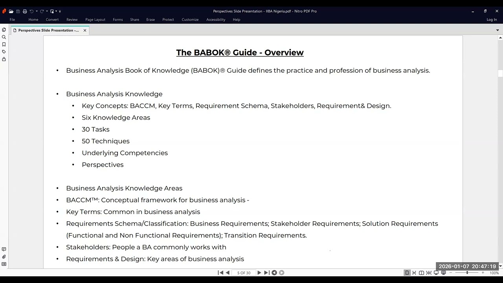Open the Comments panel icon
Screen dimensions: 503x283
point(4,249)
